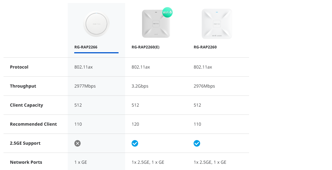Click the RG-RAP2266 round access point image
The image size is (332, 170).
click(x=96, y=24)
